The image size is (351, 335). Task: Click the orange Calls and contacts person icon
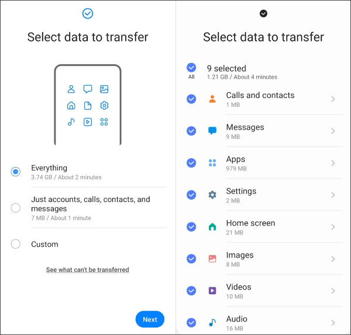coord(212,99)
